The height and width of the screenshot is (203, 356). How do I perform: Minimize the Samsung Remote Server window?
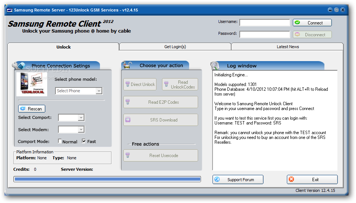point(330,10)
